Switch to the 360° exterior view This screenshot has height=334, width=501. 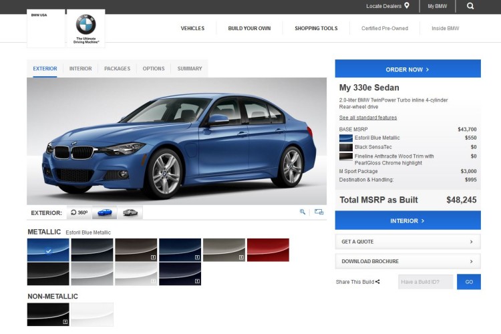click(79, 212)
